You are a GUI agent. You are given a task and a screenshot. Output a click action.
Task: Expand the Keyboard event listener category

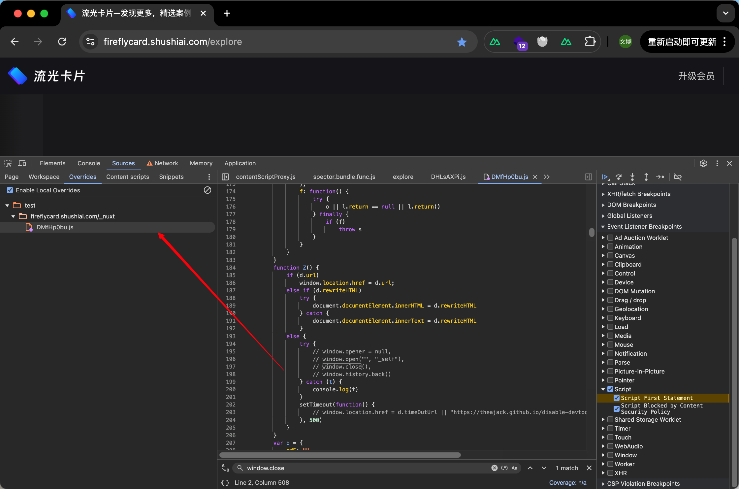point(603,318)
